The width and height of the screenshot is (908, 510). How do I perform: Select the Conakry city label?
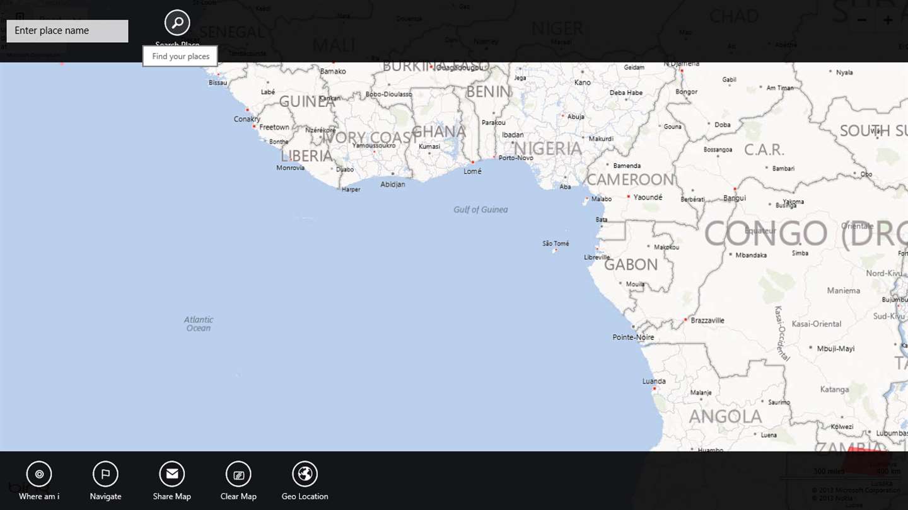point(247,119)
